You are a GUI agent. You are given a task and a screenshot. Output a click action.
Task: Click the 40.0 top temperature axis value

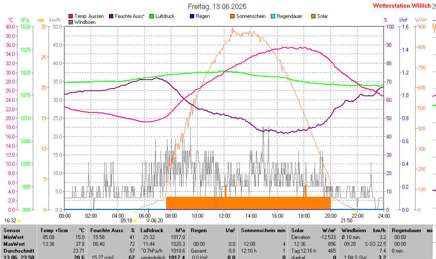click(x=10, y=27)
